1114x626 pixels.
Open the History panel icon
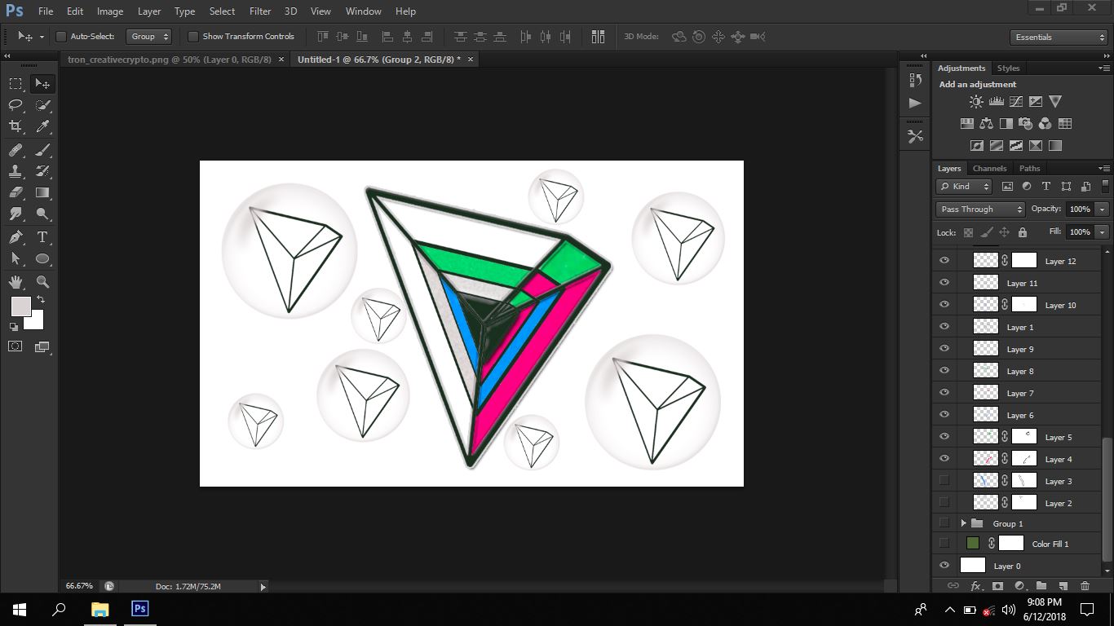915,80
